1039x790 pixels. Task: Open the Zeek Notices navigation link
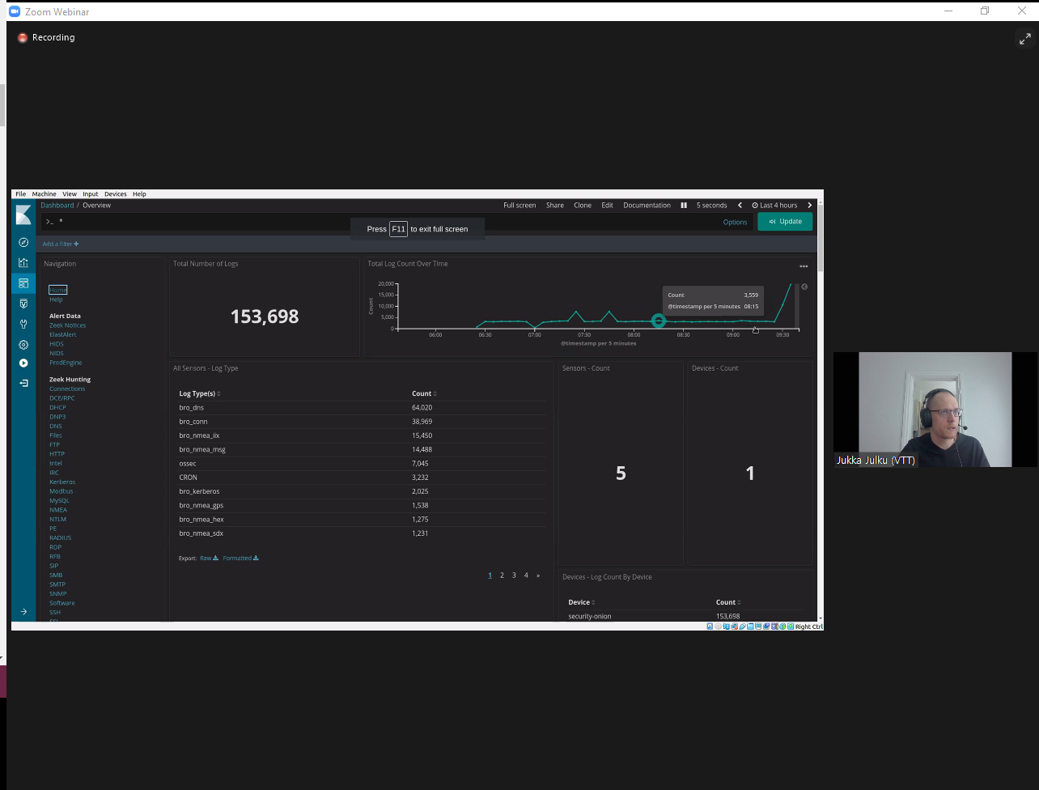click(x=67, y=325)
